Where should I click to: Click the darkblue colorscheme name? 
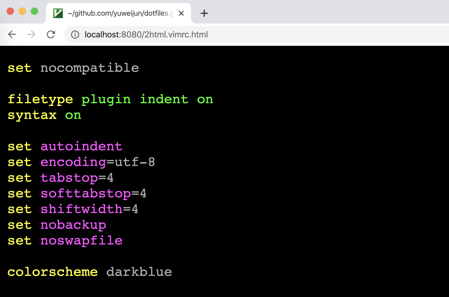(x=139, y=272)
